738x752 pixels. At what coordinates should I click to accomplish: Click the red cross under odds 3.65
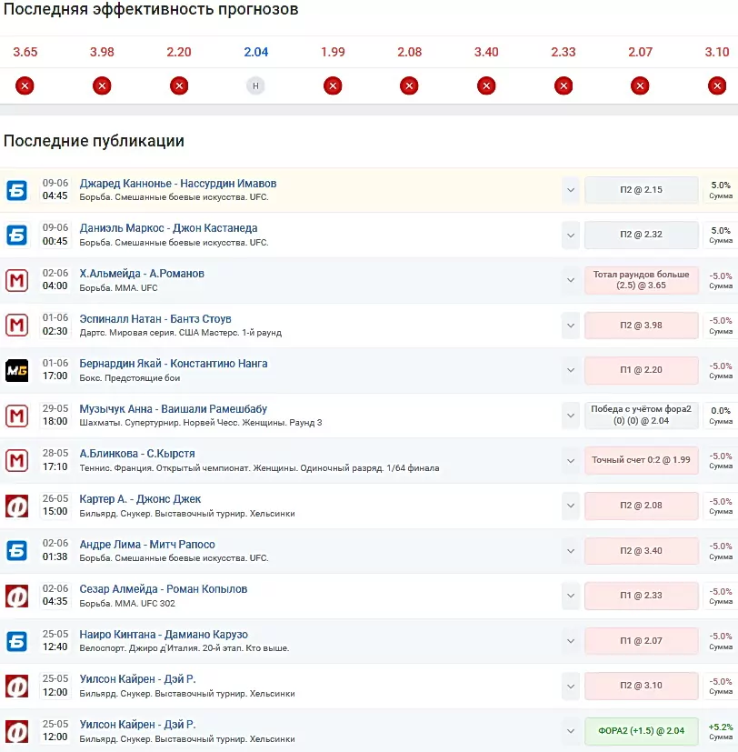coord(25,85)
